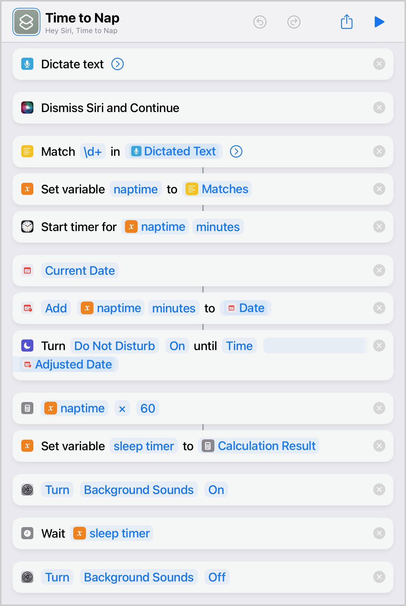Run the Time to Nap shortcut
406x606 pixels.
pyautogui.click(x=379, y=22)
